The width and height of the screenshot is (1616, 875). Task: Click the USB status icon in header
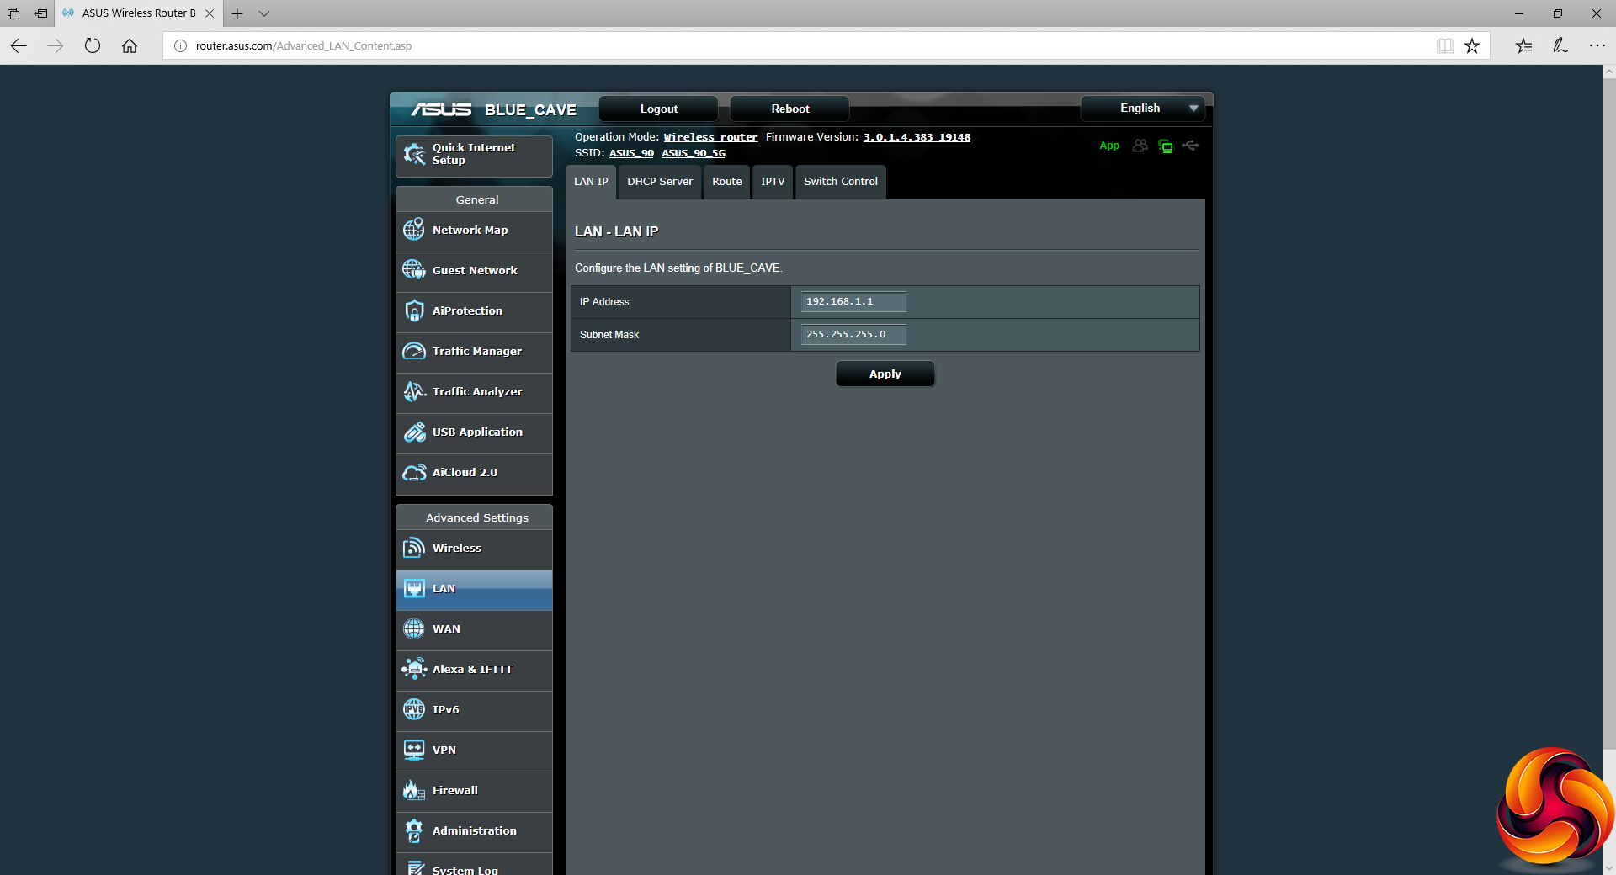click(1190, 146)
